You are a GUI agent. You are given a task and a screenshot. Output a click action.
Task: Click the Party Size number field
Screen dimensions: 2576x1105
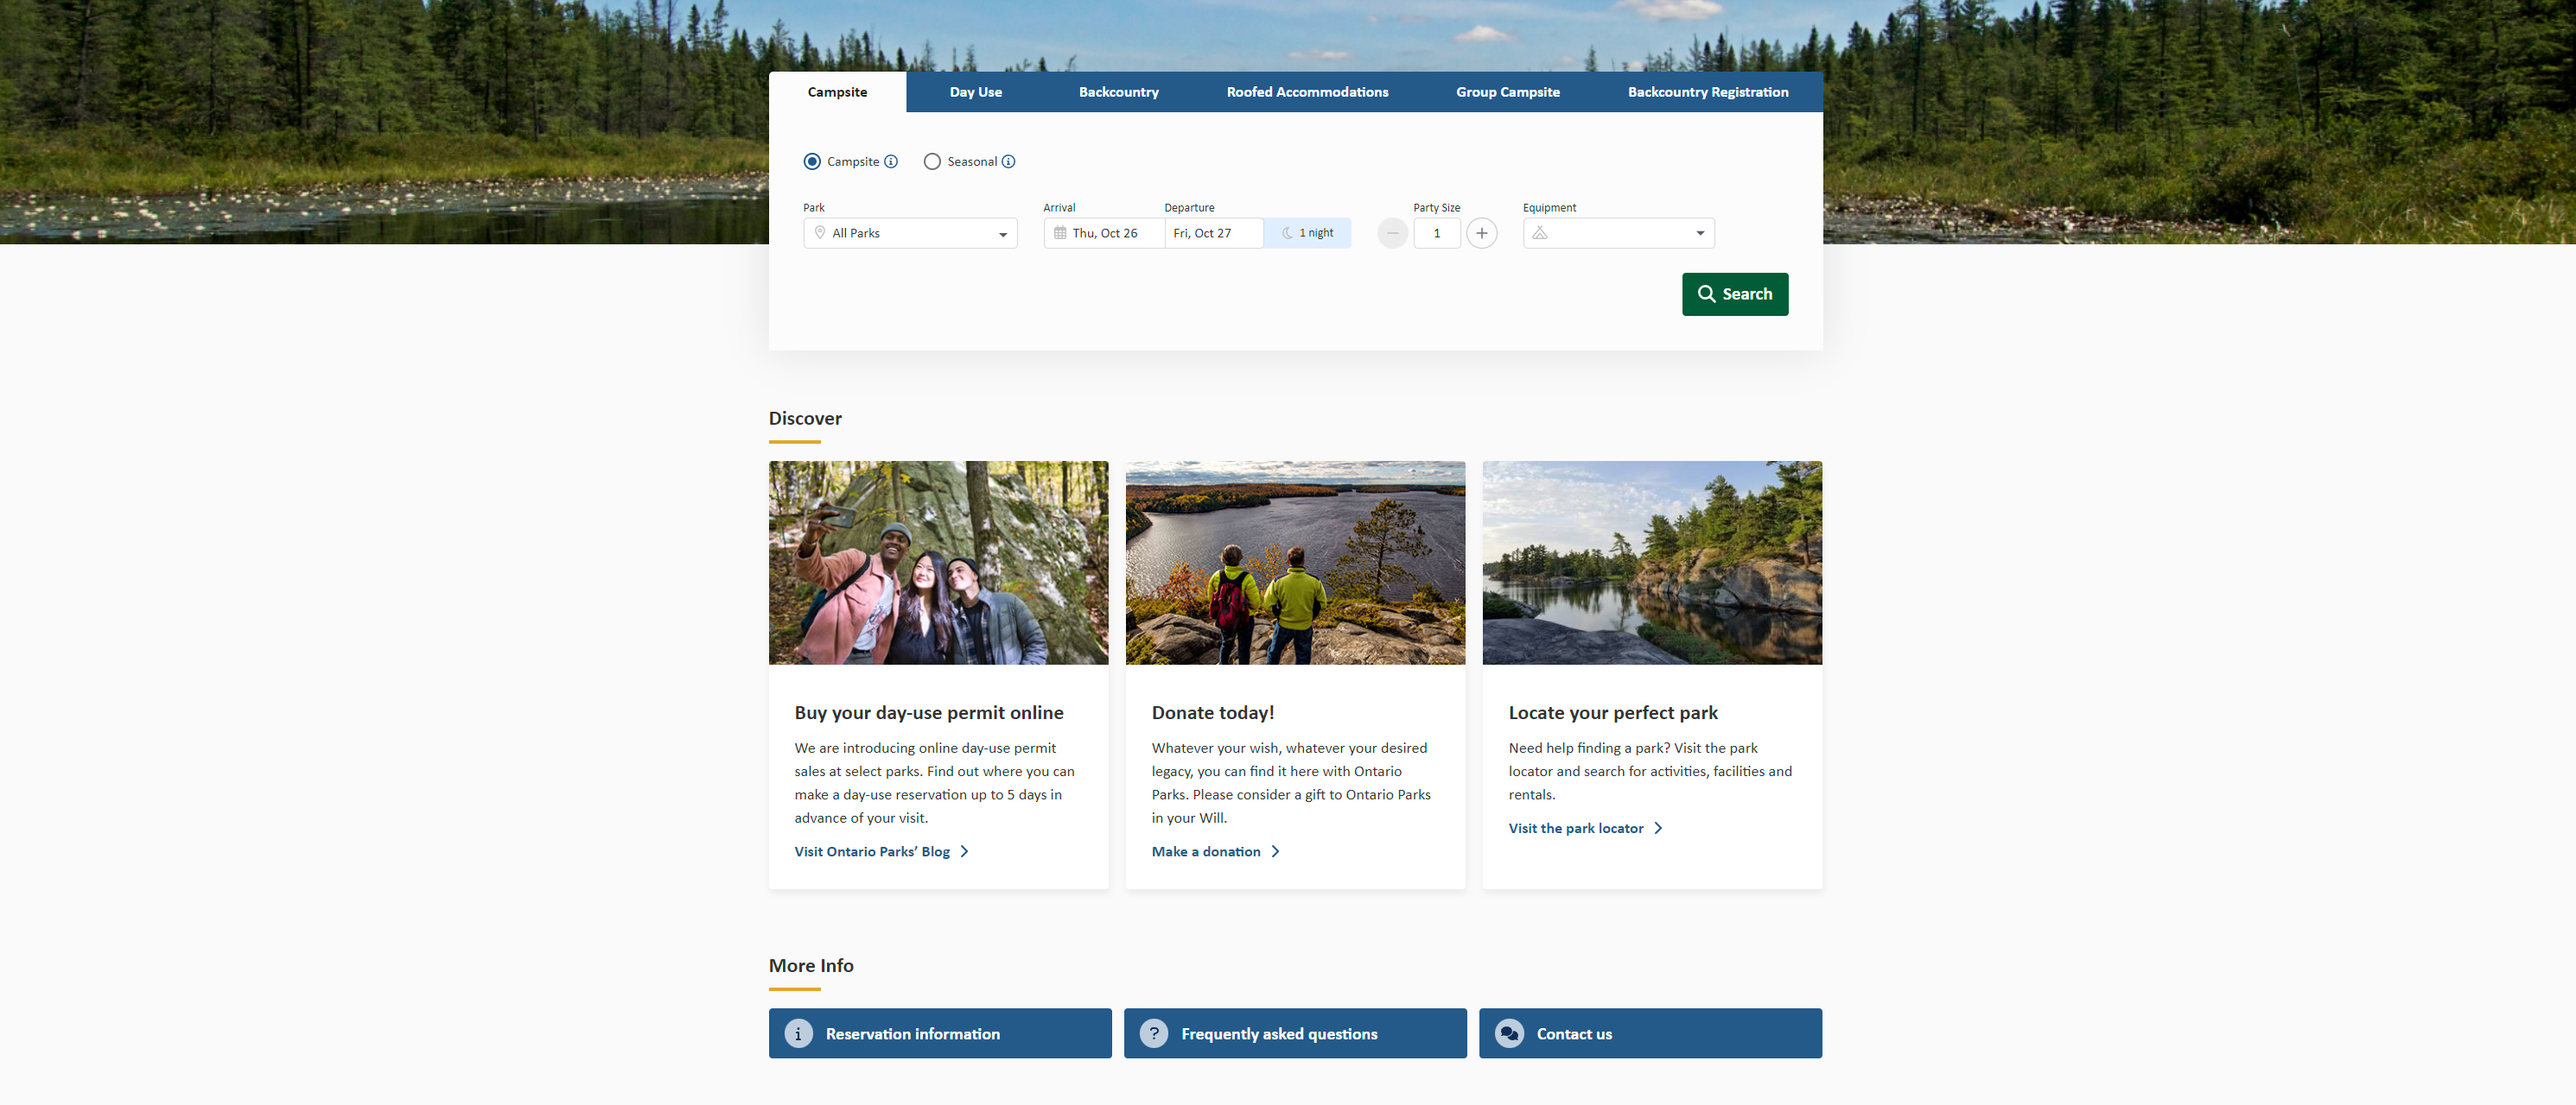pos(1436,234)
